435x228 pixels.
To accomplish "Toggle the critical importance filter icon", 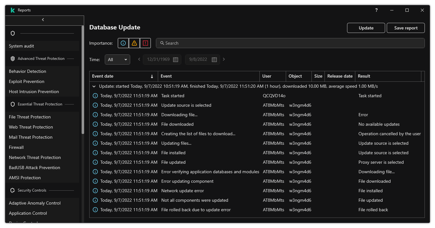I will click(x=145, y=43).
